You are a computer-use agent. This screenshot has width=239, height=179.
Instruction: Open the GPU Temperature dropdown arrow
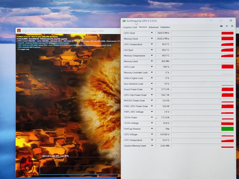(152, 44)
